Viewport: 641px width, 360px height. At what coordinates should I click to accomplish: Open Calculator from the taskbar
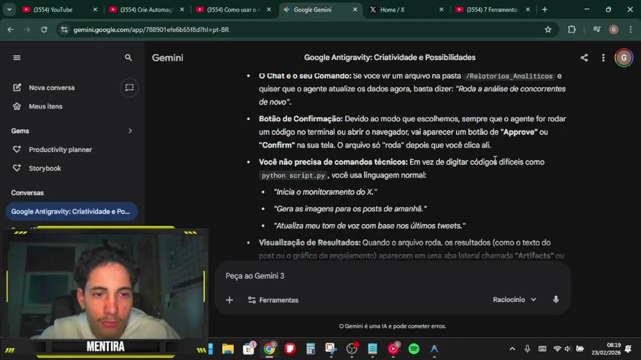(310, 349)
